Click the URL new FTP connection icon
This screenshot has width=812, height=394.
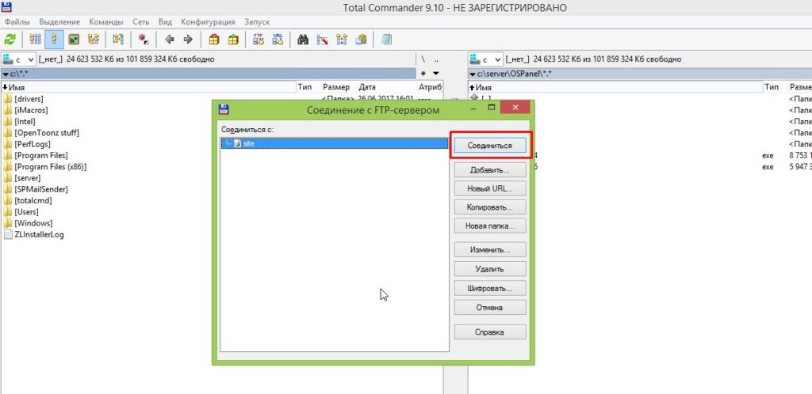click(278, 38)
